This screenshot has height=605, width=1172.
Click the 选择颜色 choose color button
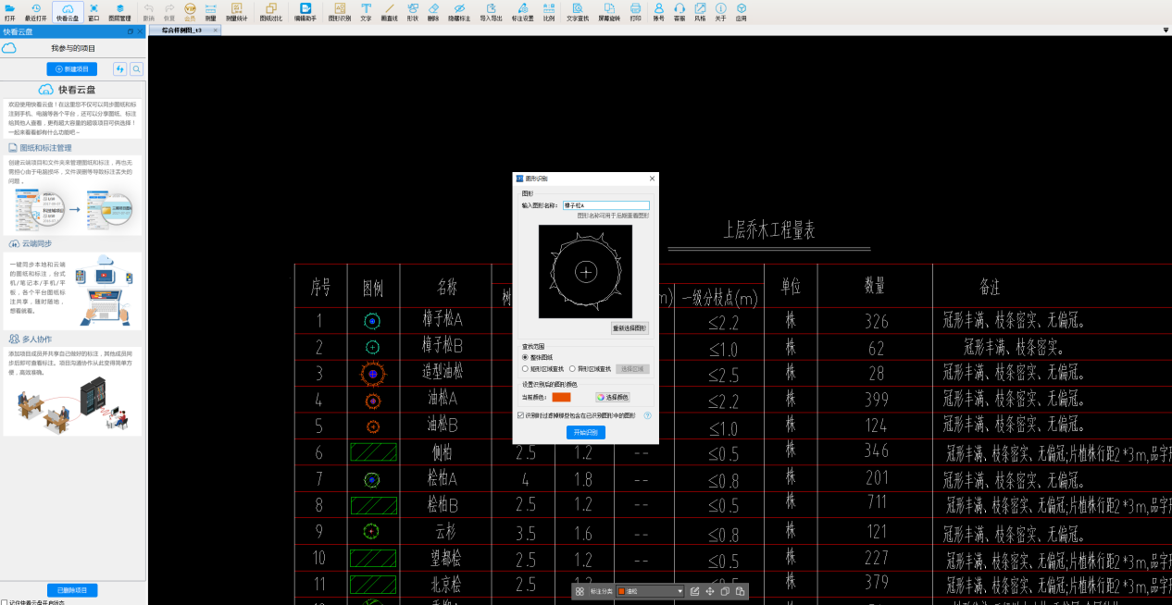click(x=613, y=397)
